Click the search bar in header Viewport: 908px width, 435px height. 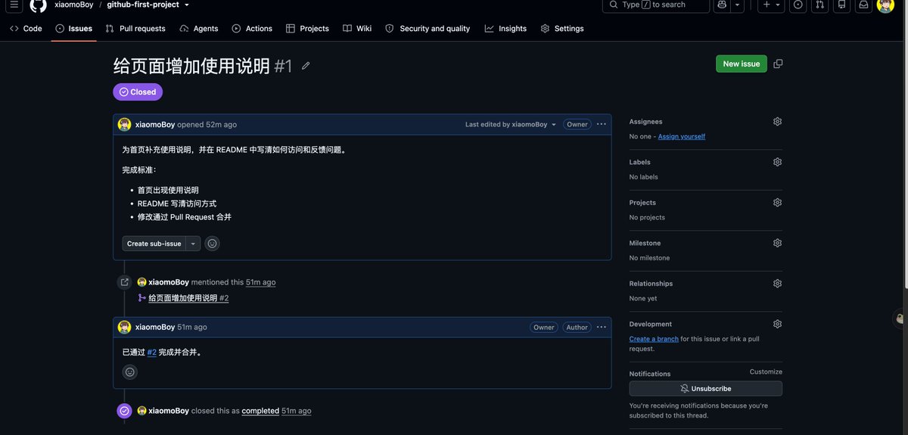click(x=656, y=5)
